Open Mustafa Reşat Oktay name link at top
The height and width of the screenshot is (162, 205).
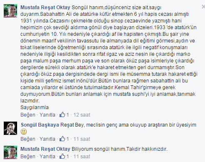tap(45, 7)
